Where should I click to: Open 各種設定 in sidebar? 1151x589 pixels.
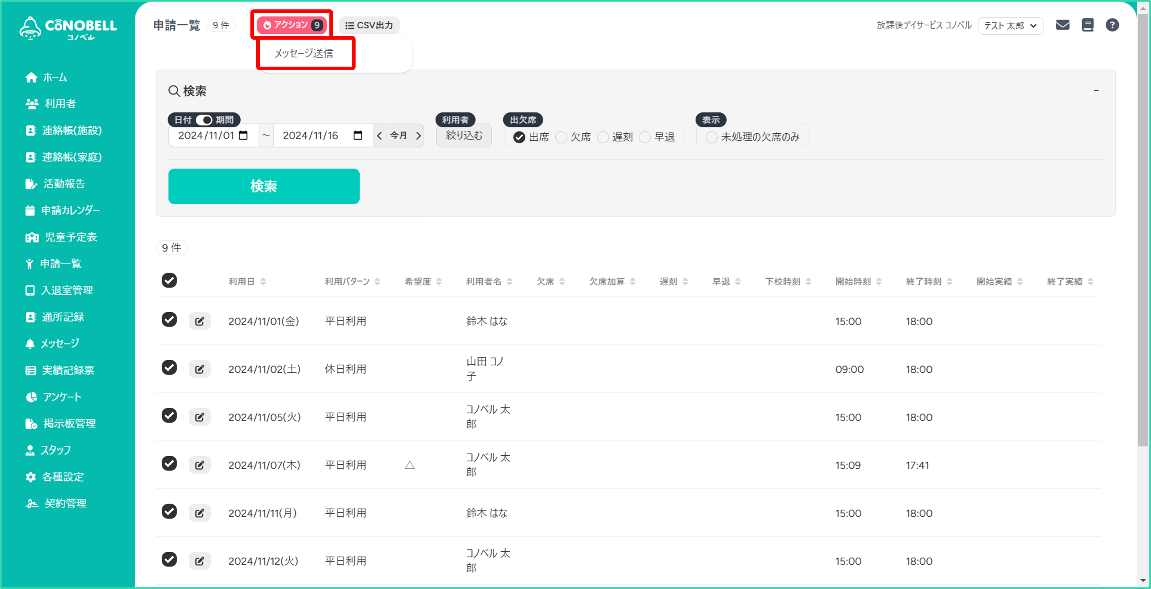(x=54, y=477)
